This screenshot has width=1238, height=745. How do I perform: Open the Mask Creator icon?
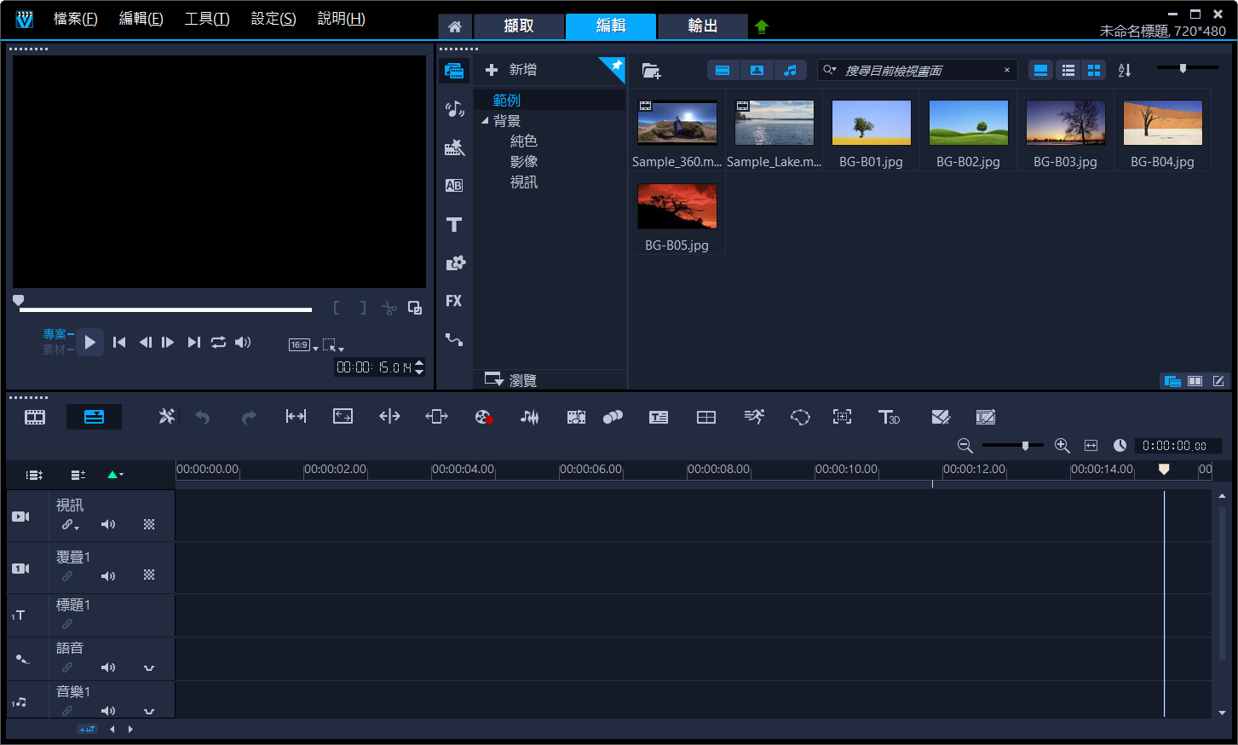coord(800,417)
